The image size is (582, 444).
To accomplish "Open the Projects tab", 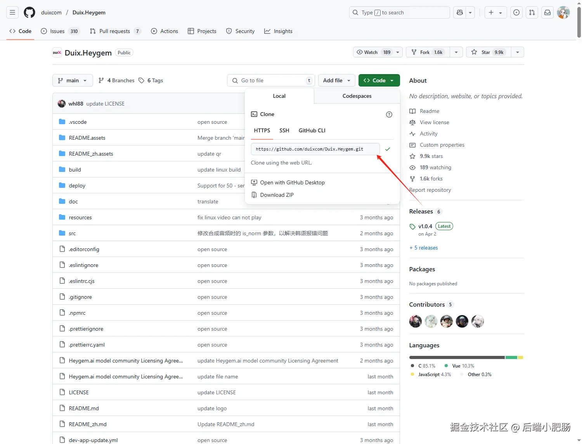I will click(x=202, y=31).
